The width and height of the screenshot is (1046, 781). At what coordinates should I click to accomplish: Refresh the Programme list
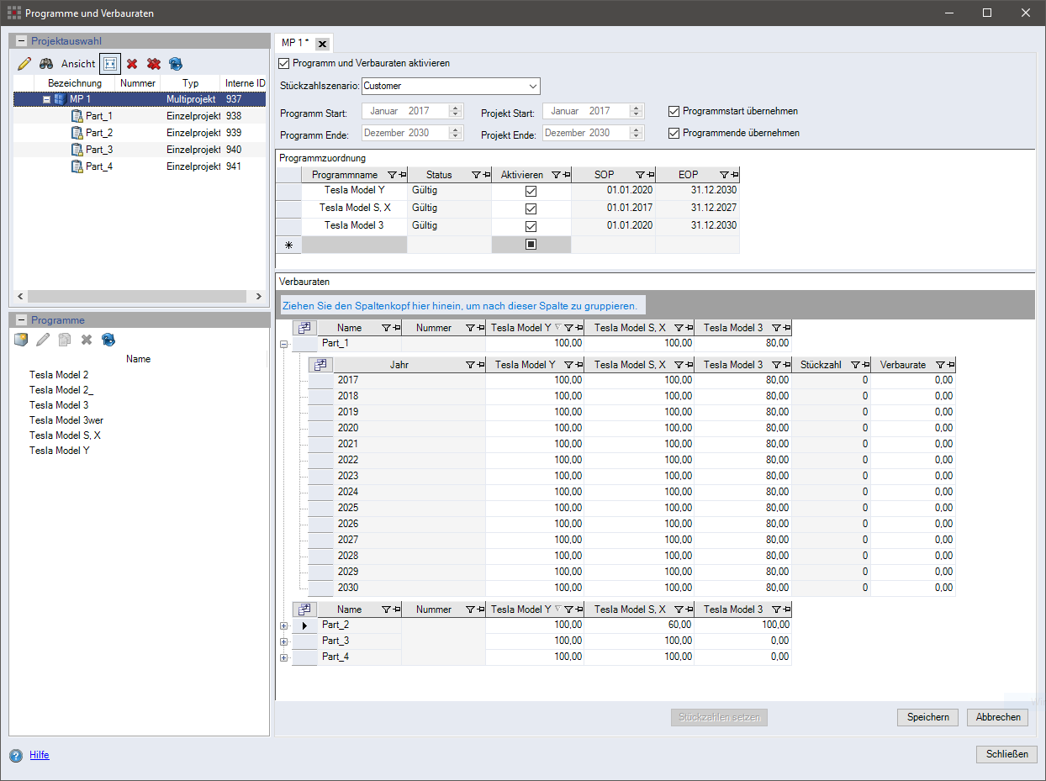click(108, 340)
